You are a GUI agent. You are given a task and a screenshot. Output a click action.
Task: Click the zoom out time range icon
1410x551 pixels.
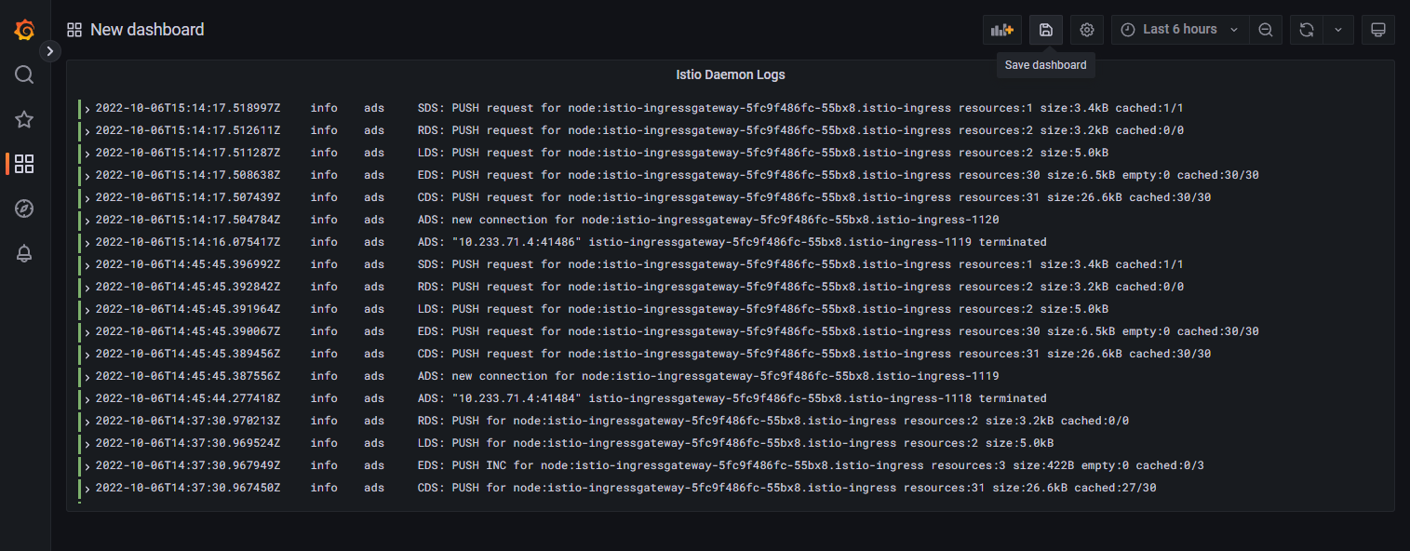click(1265, 30)
